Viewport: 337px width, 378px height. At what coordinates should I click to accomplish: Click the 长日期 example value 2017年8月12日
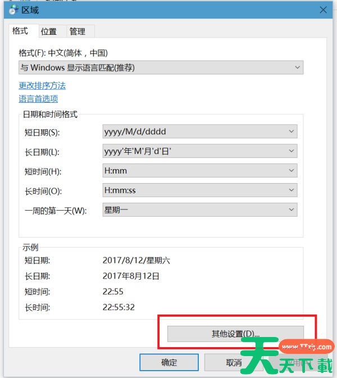[131, 276]
